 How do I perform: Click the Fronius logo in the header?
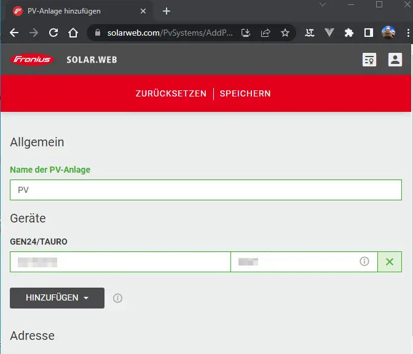(x=32, y=60)
